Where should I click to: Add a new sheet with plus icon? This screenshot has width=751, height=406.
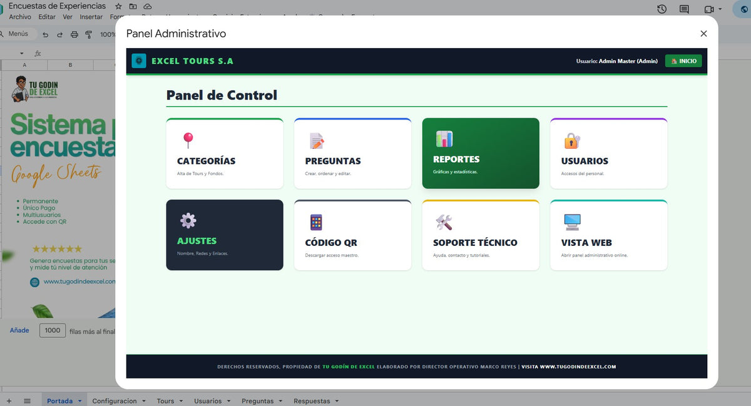9,400
